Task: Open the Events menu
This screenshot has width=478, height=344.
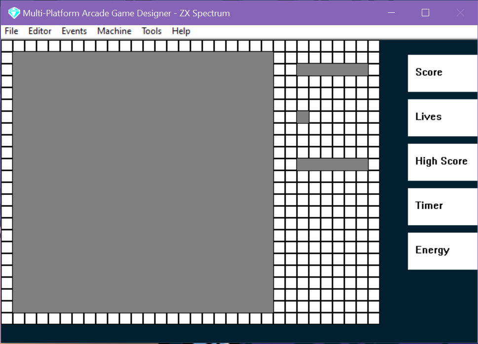Action: [74, 31]
